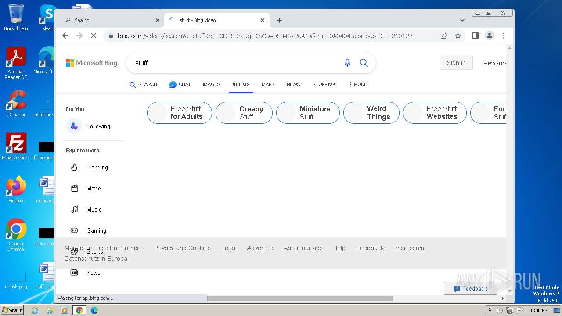Open the Chrome side panel icon
The height and width of the screenshot is (316, 562).
pyautogui.click(x=475, y=36)
